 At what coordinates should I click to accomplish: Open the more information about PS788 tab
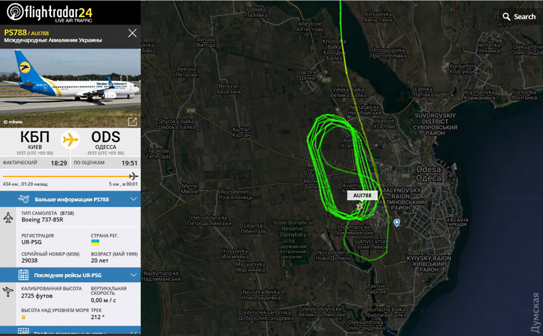click(x=70, y=199)
